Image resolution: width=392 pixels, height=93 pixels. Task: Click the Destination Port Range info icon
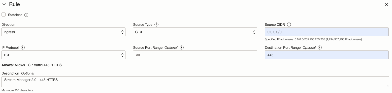(320, 47)
